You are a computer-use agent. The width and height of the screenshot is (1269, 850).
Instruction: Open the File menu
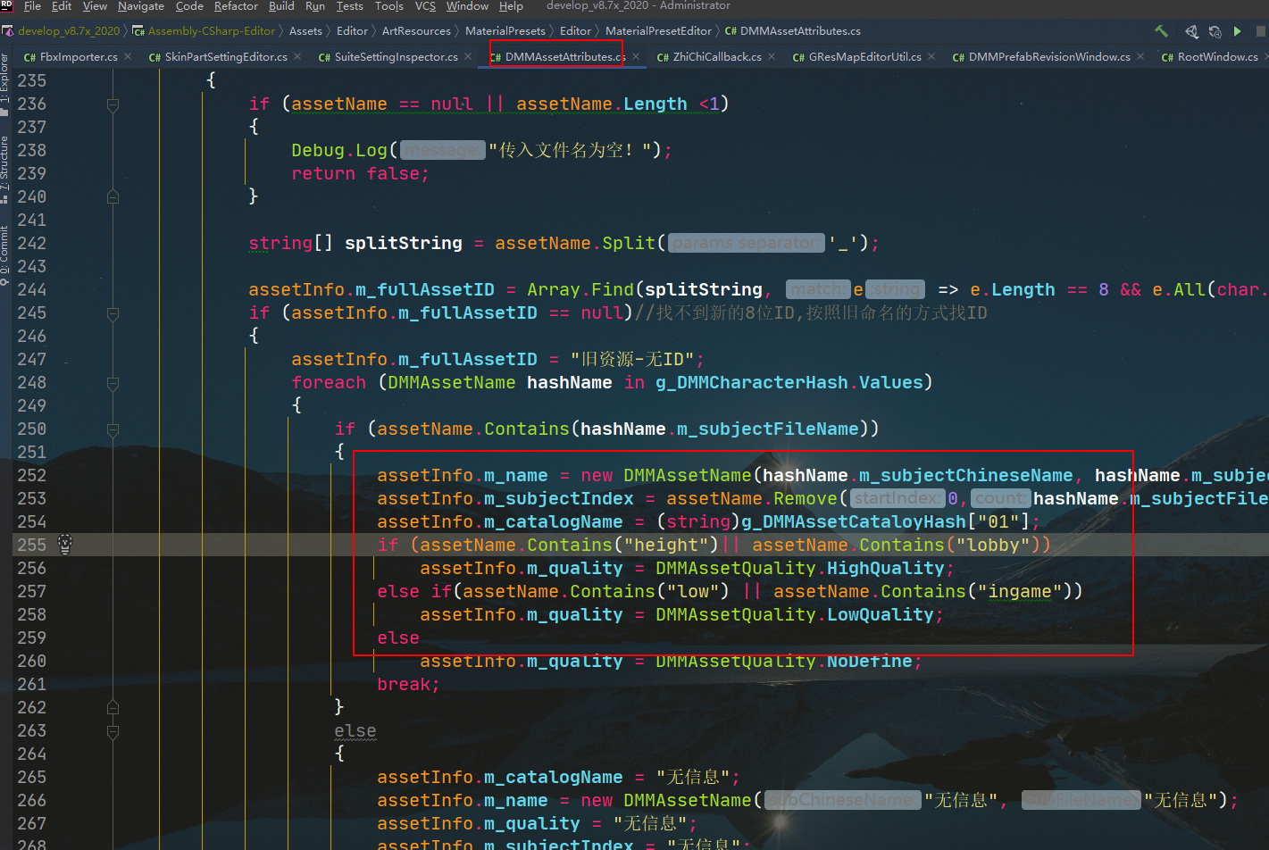pos(32,5)
